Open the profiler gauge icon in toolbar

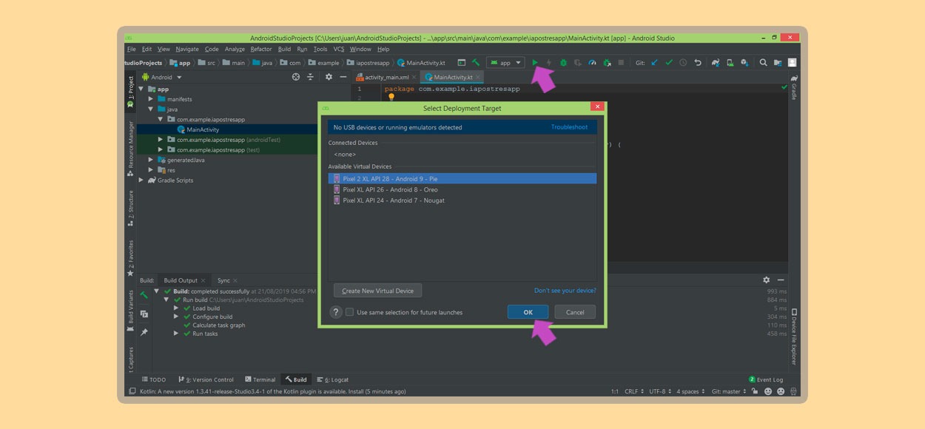coord(592,63)
